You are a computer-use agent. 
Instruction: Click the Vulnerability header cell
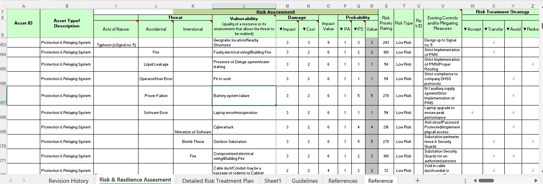[244, 27]
